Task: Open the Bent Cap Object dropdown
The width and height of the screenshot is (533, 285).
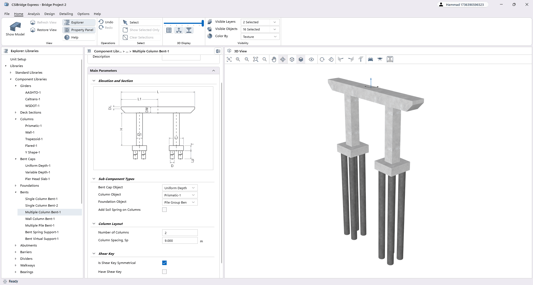Action: pos(180,188)
